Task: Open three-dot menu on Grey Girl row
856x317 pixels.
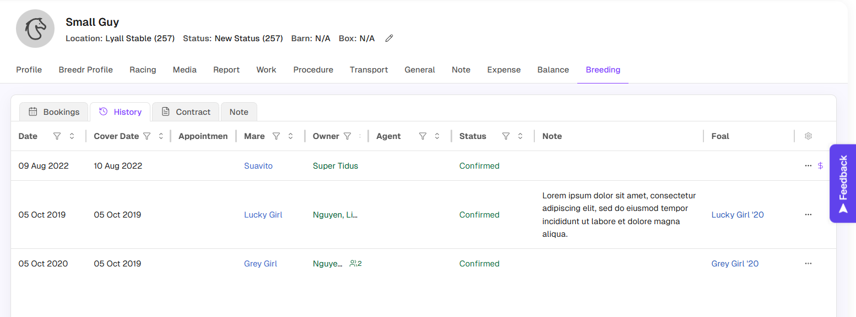Action: point(808,264)
